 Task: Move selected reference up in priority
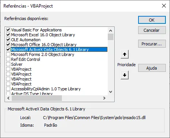pos(124,54)
